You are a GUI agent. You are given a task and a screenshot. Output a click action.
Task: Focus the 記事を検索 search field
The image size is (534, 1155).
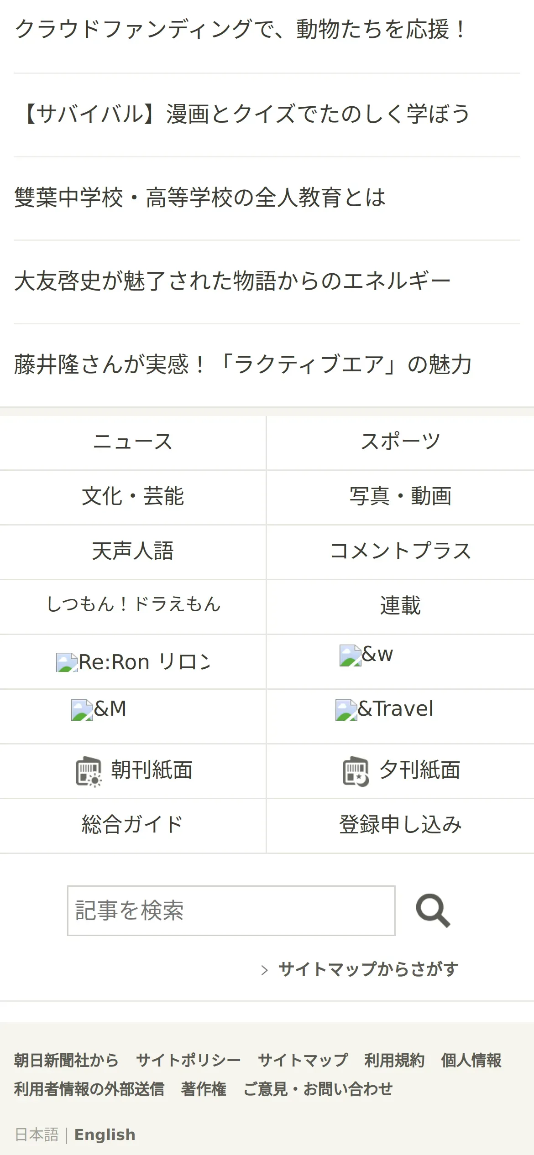tap(231, 910)
